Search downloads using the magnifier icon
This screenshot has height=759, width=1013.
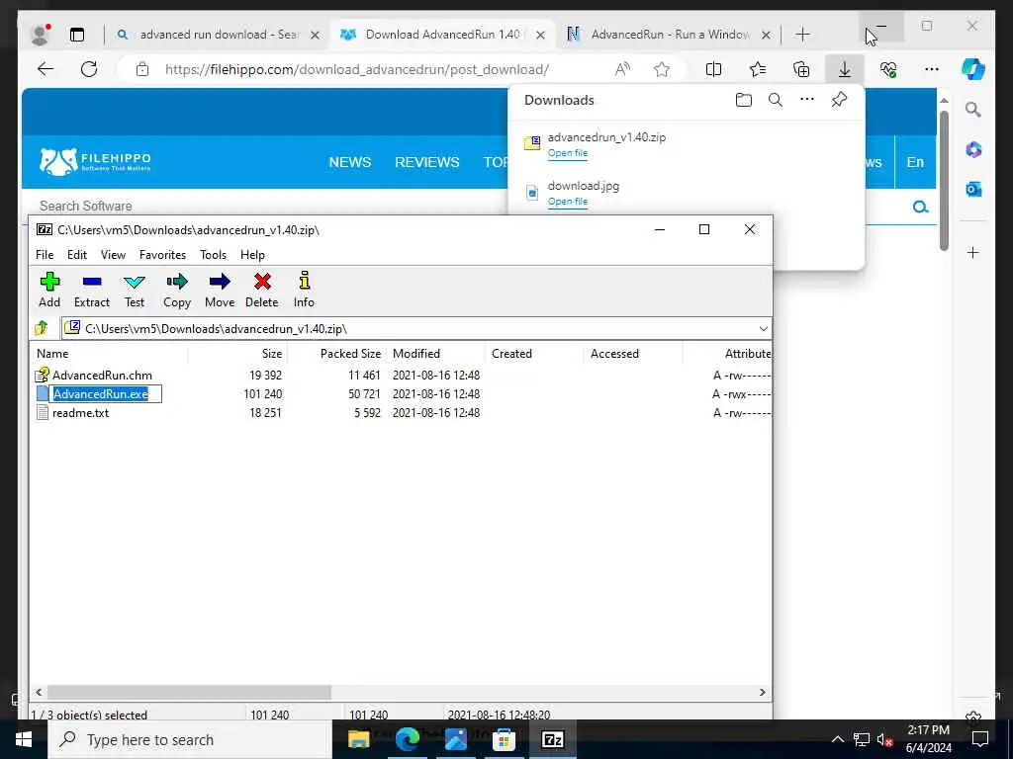[x=776, y=100]
